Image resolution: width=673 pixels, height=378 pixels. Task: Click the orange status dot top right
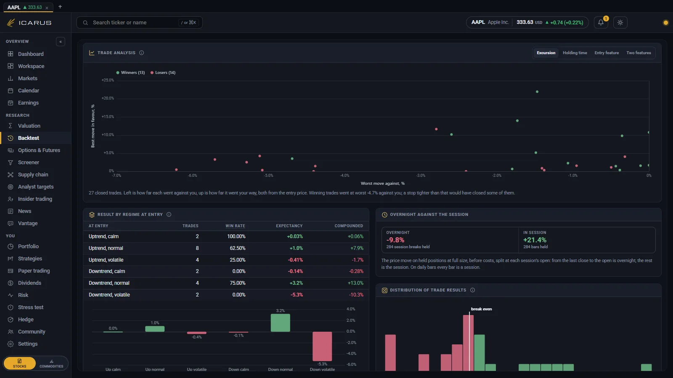[x=665, y=23]
